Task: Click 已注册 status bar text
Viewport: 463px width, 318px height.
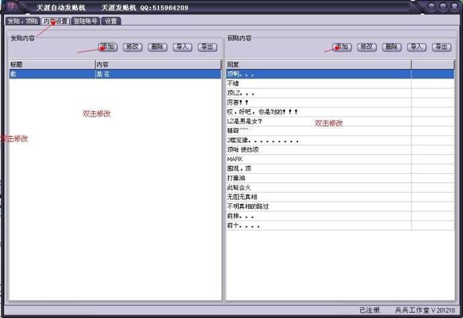Action: (370, 310)
